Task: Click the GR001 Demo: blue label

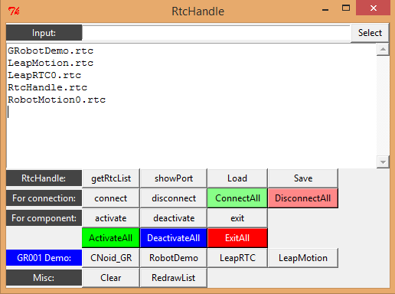Action: (x=44, y=258)
